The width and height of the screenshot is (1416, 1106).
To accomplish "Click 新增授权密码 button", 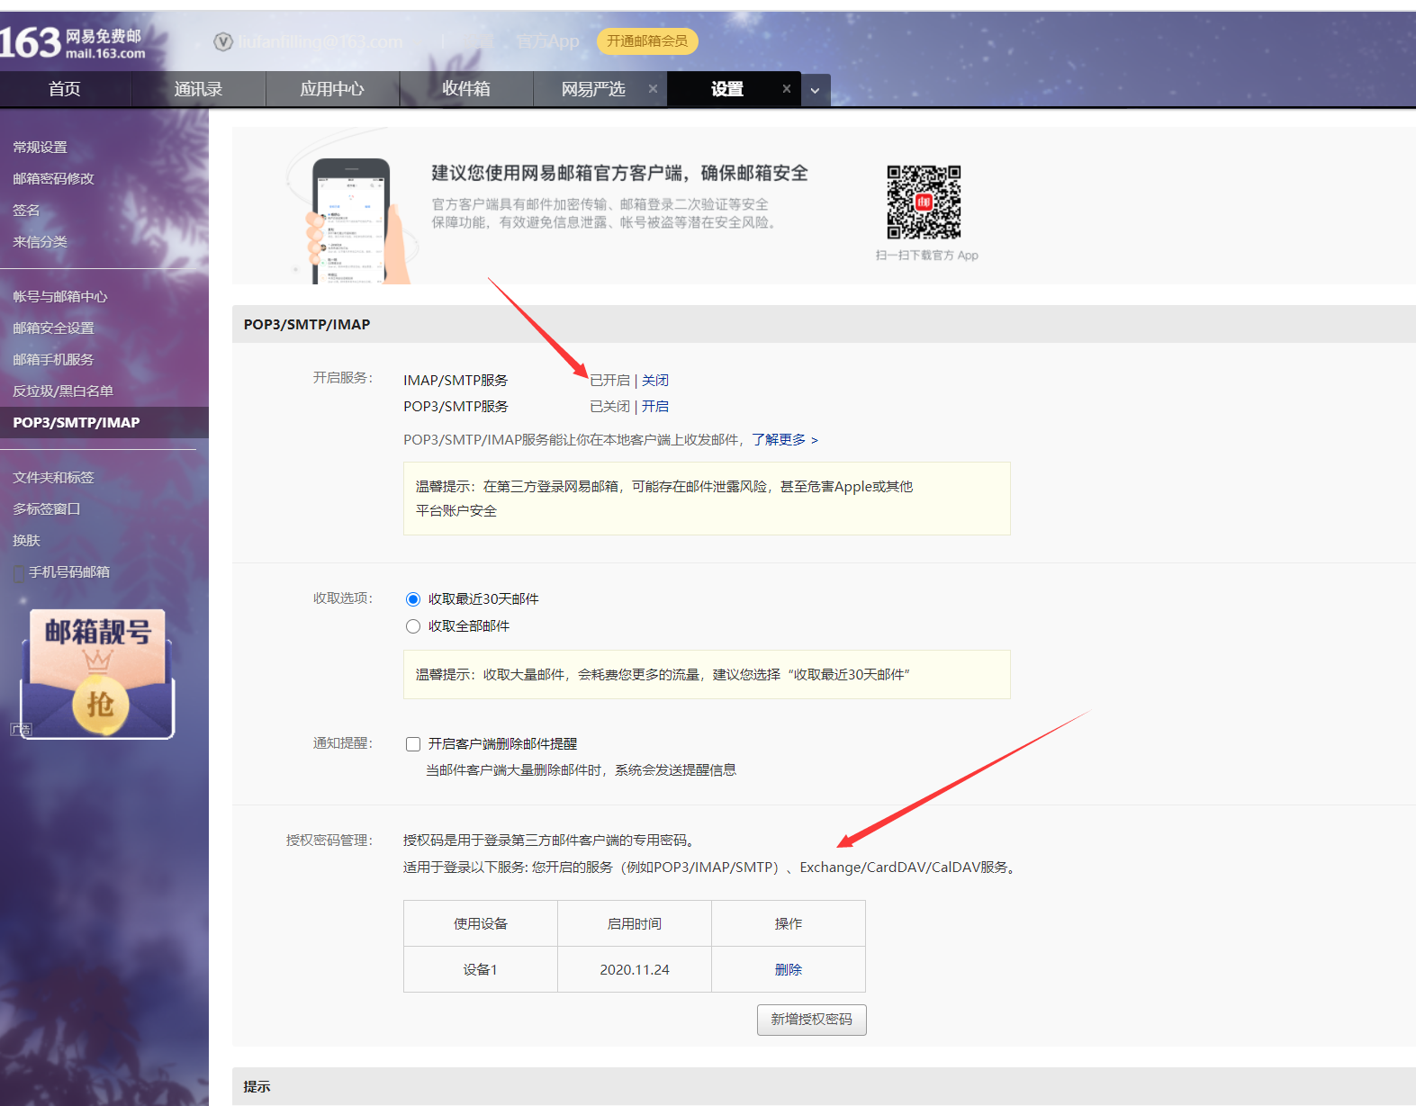I will [x=812, y=1020].
